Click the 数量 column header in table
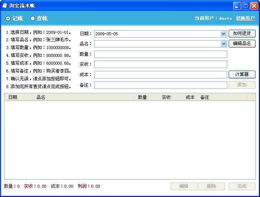The image size is (260, 197). click(142, 97)
